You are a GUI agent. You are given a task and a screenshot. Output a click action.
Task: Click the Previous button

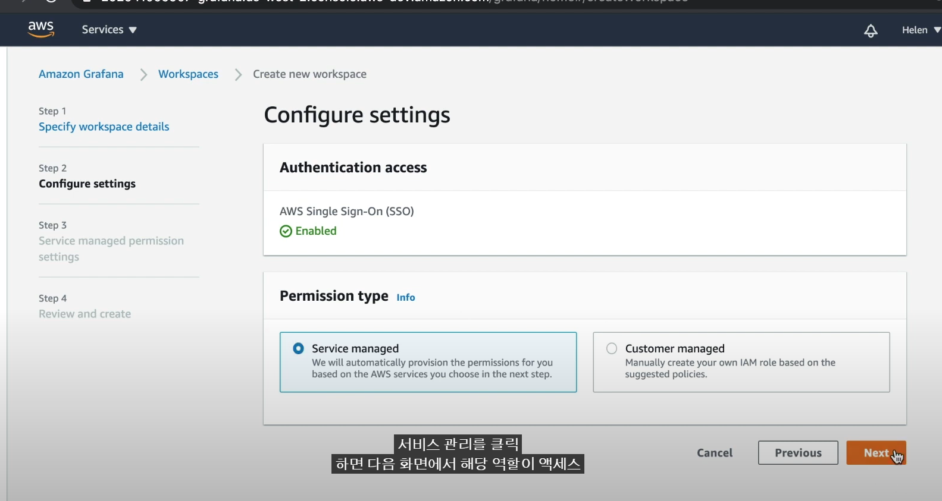click(798, 453)
